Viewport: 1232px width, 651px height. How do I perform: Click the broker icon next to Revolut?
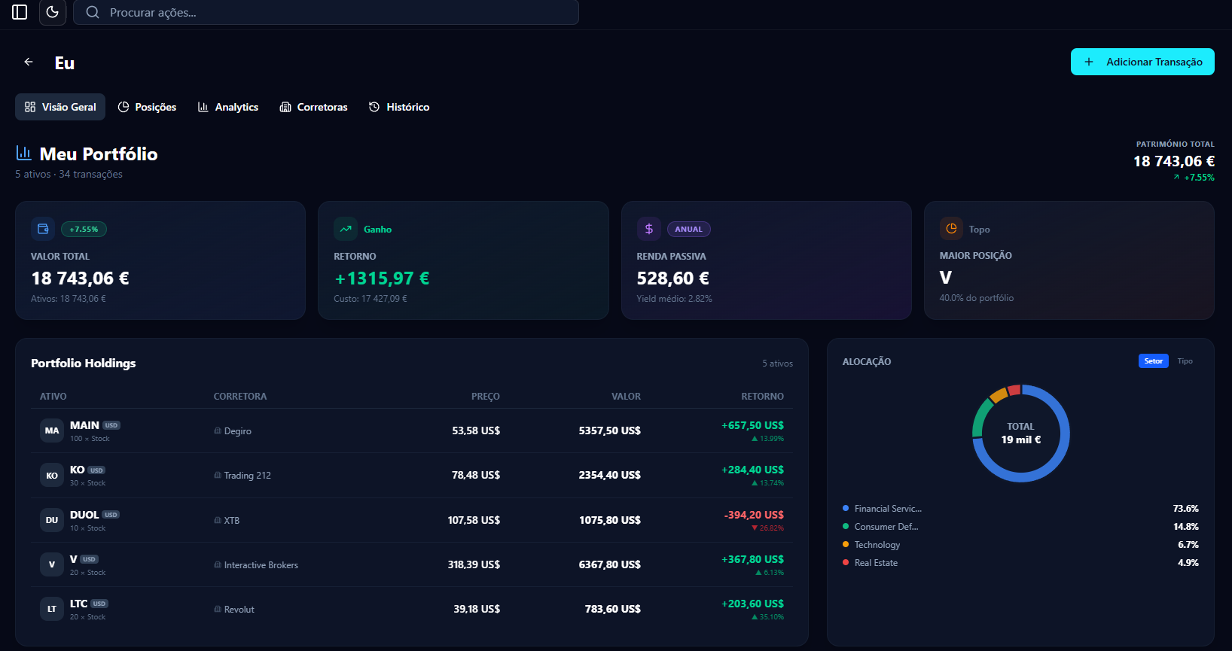(x=218, y=609)
